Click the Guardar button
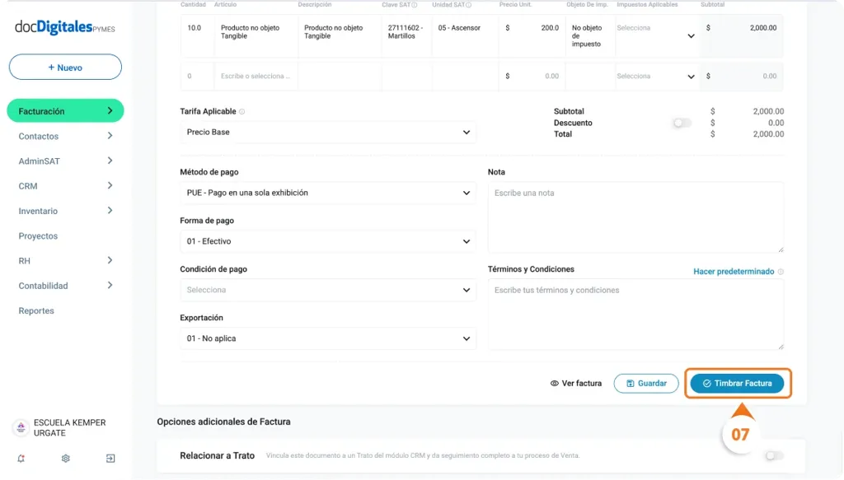Screen dimensions: 844x480 tap(646, 384)
